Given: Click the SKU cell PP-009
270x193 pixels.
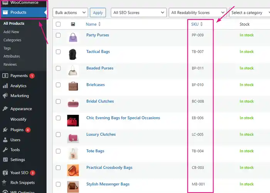Looking at the screenshot, I should 197,35.
